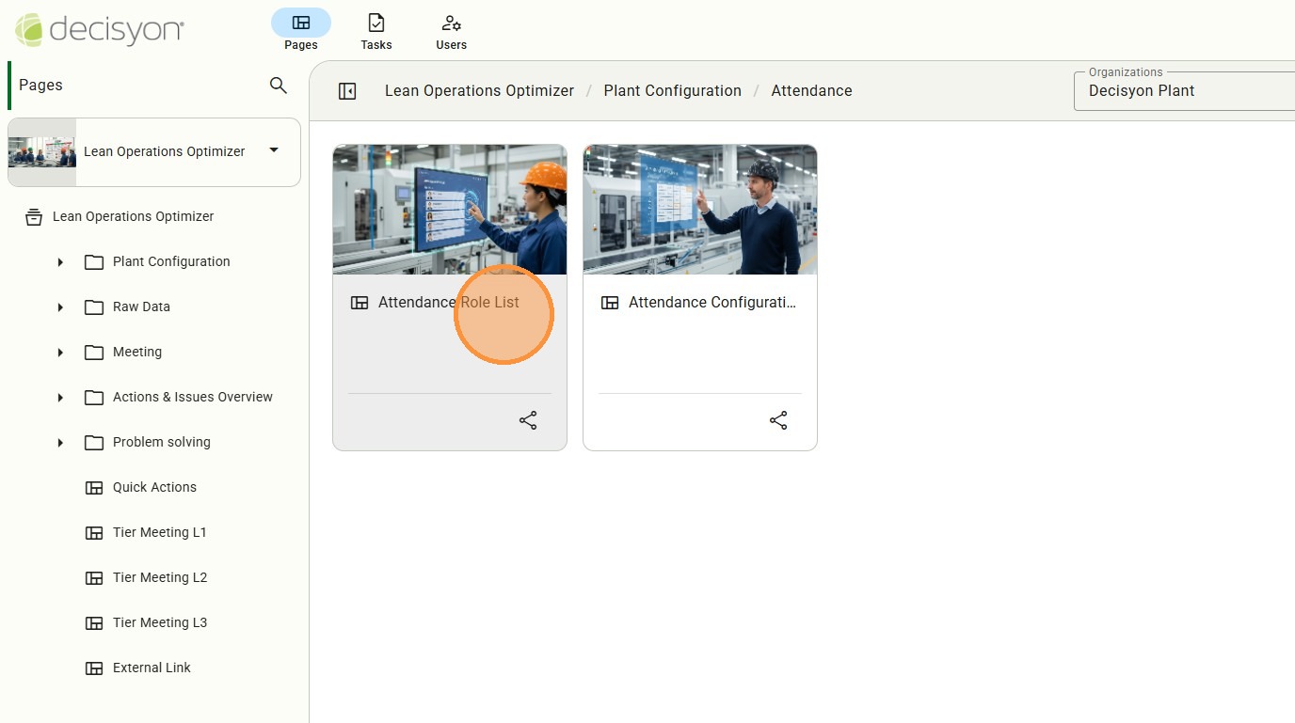Share the Attendance Role List card
1295x723 pixels.
click(x=528, y=420)
